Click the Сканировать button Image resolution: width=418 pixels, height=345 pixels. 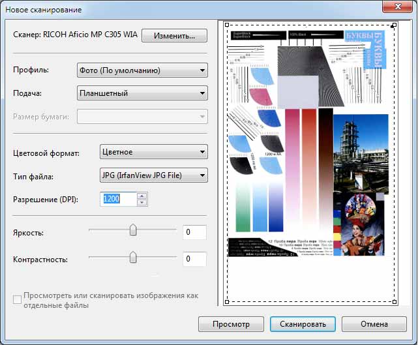coord(303,324)
